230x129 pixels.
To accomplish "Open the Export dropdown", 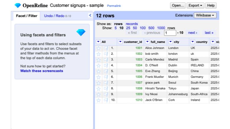I will pyautogui.click(x=195, y=6).
